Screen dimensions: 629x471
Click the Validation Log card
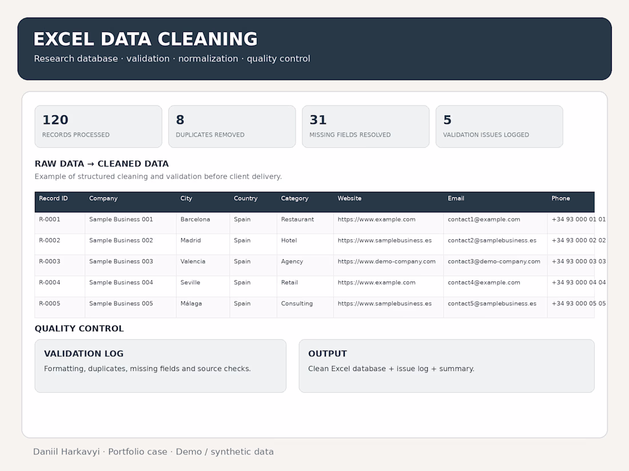(x=161, y=366)
